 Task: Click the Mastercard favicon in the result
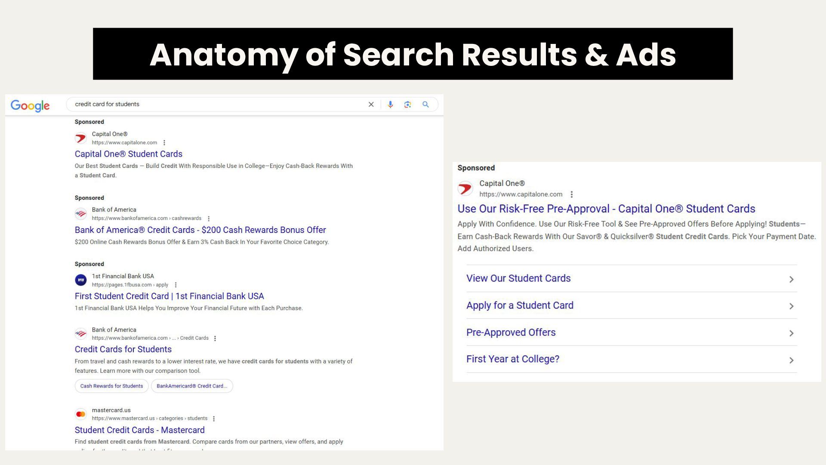point(81,414)
